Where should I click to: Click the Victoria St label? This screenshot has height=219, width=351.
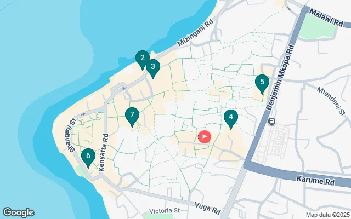pyautogui.click(x=165, y=211)
